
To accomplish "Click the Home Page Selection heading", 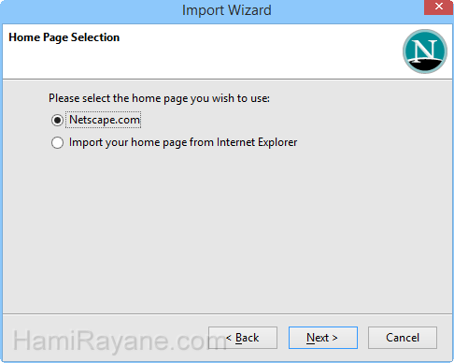I will tap(64, 37).
